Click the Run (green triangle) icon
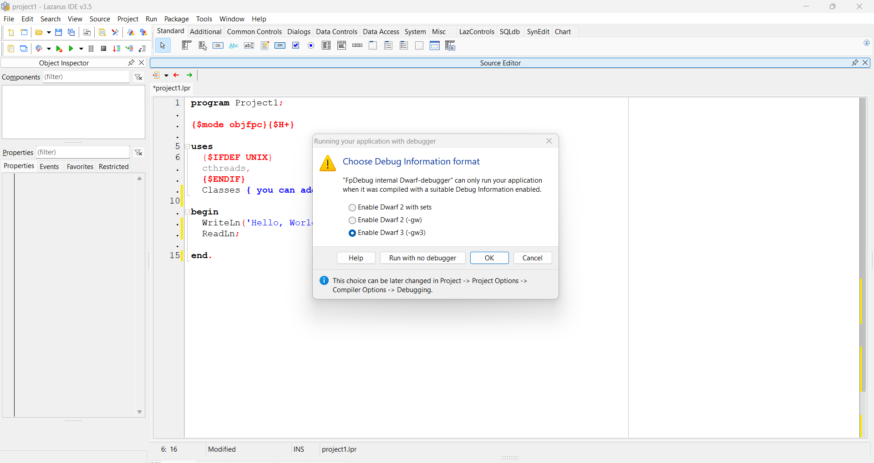This screenshot has width=874, height=463. [71, 49]
